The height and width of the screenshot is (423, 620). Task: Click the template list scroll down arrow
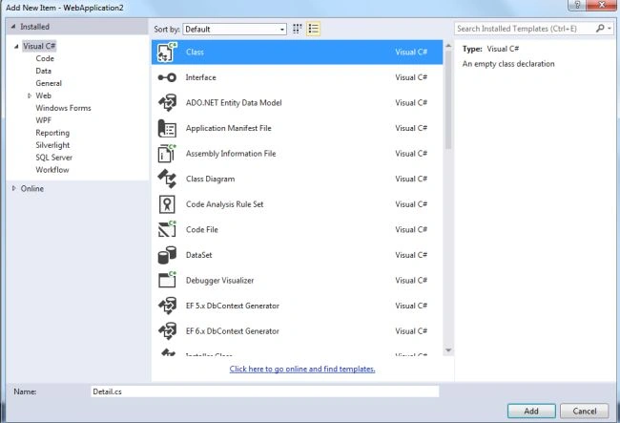[448, 350]
